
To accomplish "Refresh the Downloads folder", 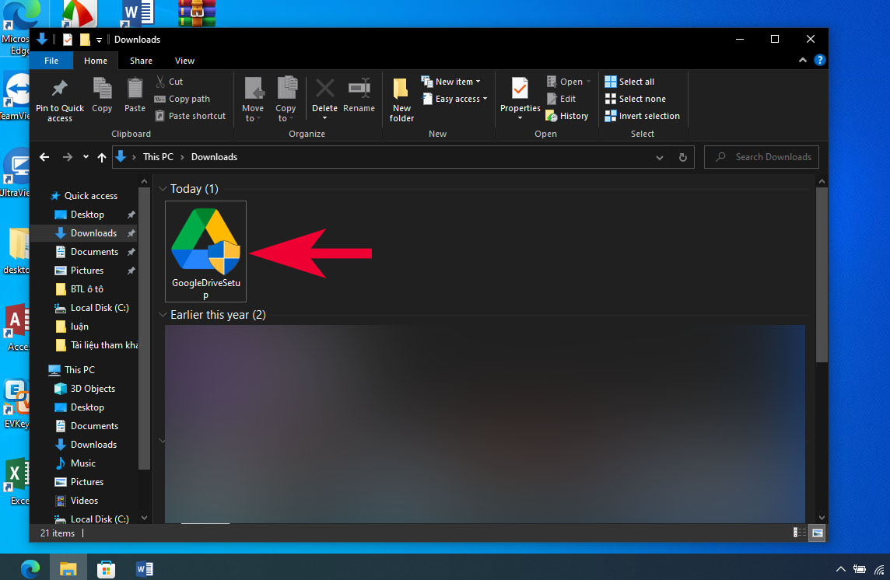I will click(x=683, y=157).
